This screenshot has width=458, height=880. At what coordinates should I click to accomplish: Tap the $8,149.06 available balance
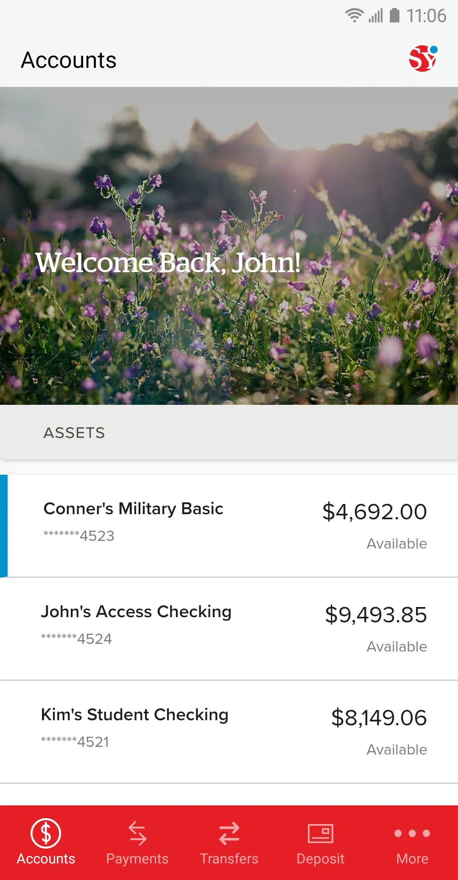pyautogui.click(x=379, y=718)
